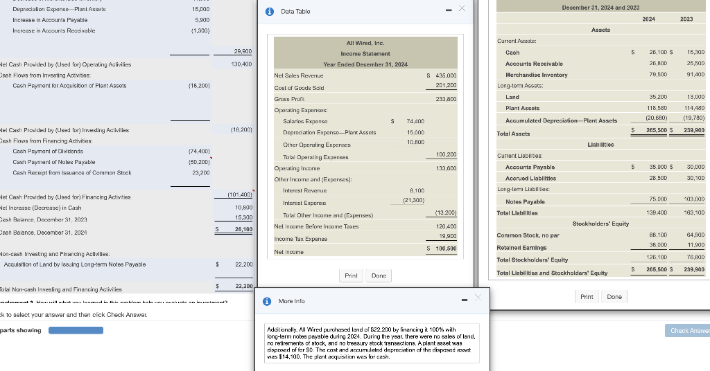Viewport: 710px width, 371px height.
Task: Click the Net Cash Operating Activities value 130,400
Action: pyautogui.click(x=241, y=64)
